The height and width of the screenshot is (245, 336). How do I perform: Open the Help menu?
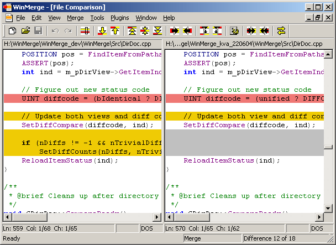coord(169,18)
